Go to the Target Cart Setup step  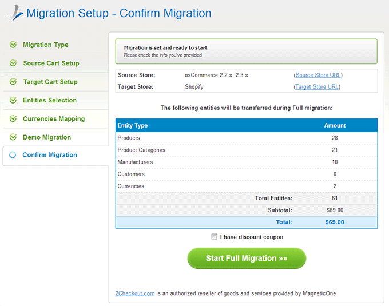50,82
